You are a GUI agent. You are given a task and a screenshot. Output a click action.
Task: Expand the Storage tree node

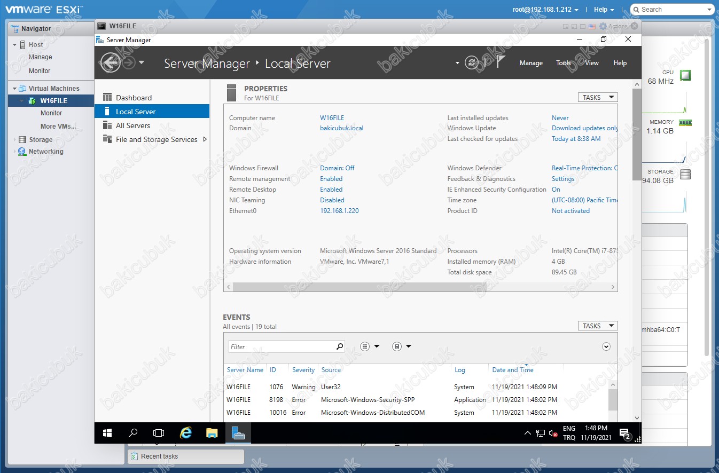[x=15, y=140]
